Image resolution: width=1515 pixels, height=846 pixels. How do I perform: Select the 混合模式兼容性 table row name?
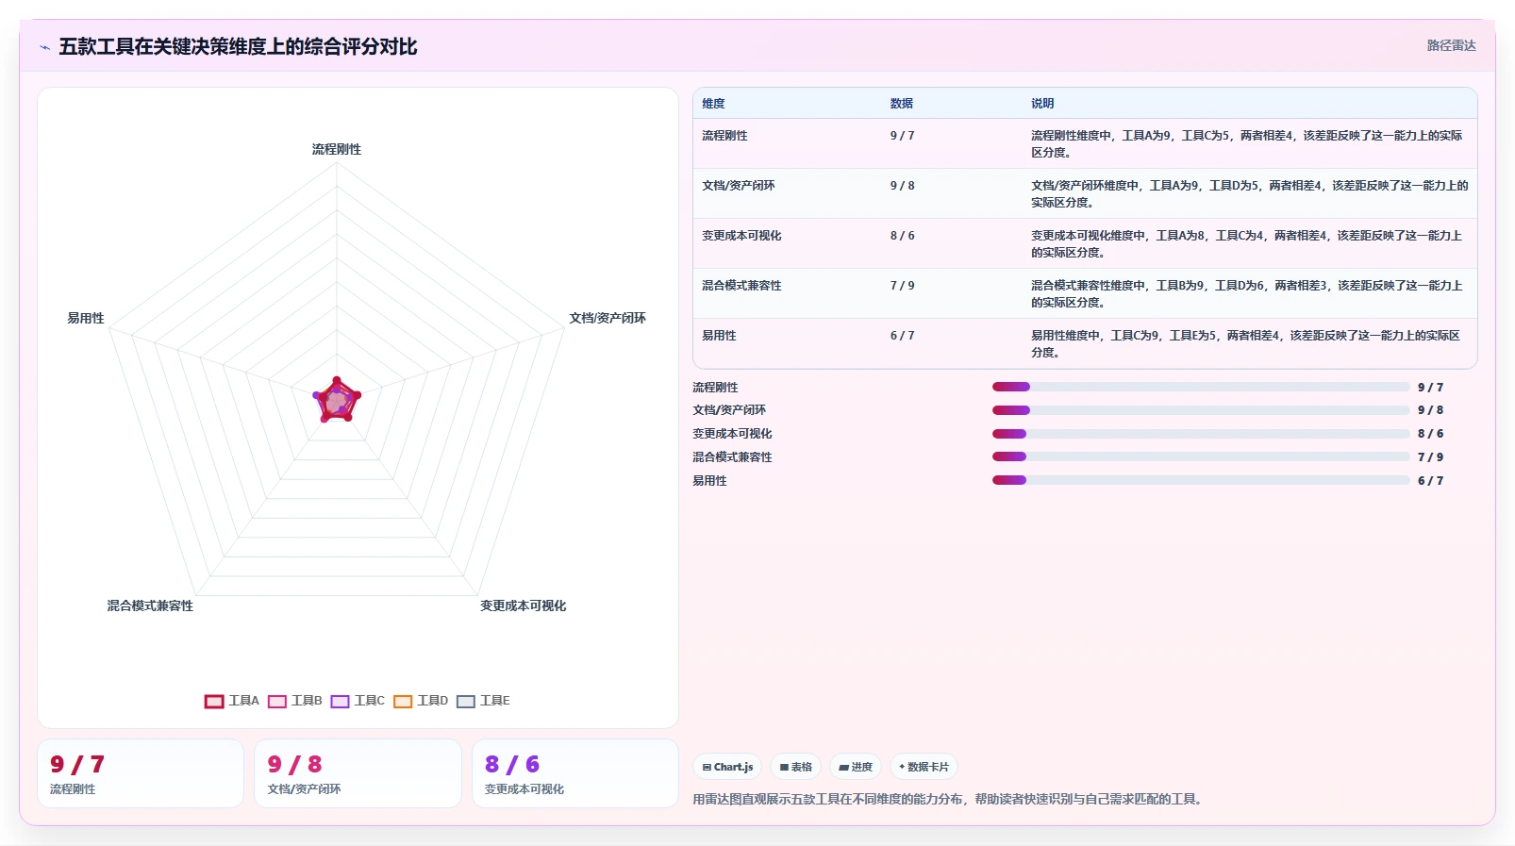(741, 286)
